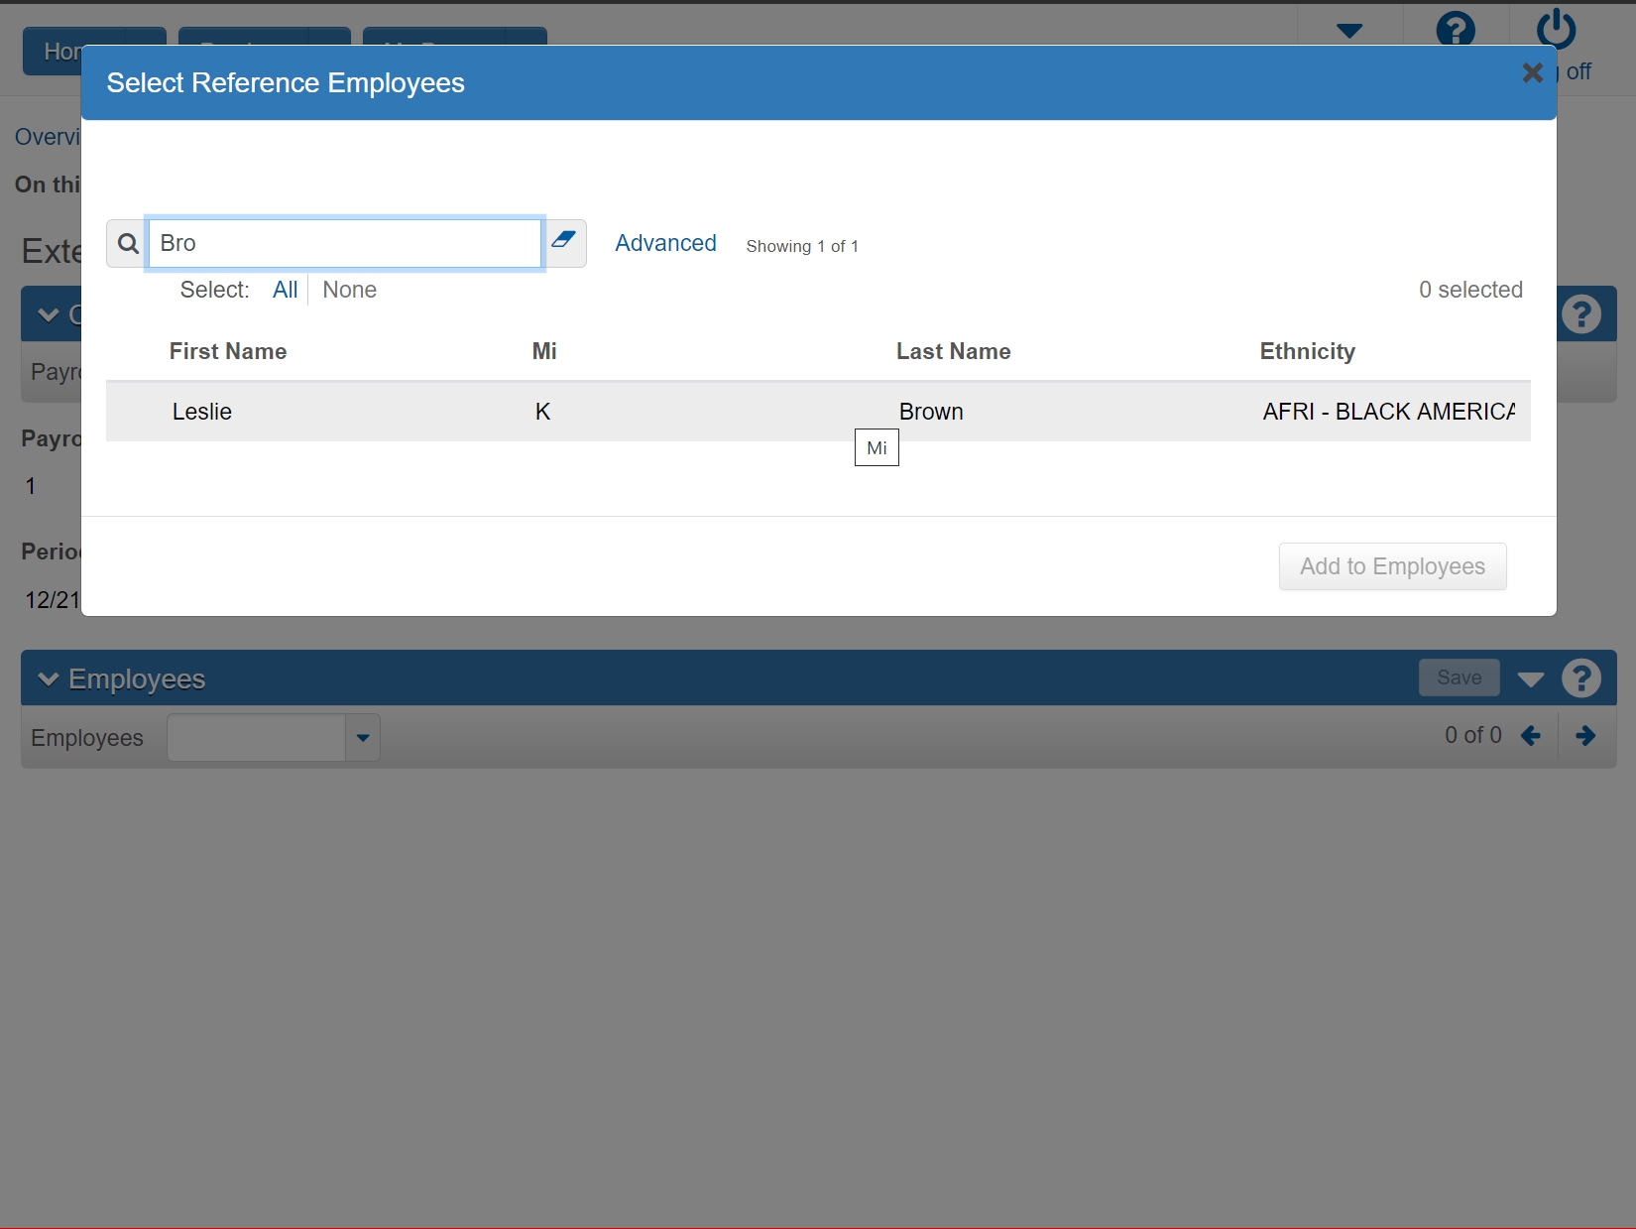
Task: Open the Employees combo box dropdown
Action: tap(363, 737)
